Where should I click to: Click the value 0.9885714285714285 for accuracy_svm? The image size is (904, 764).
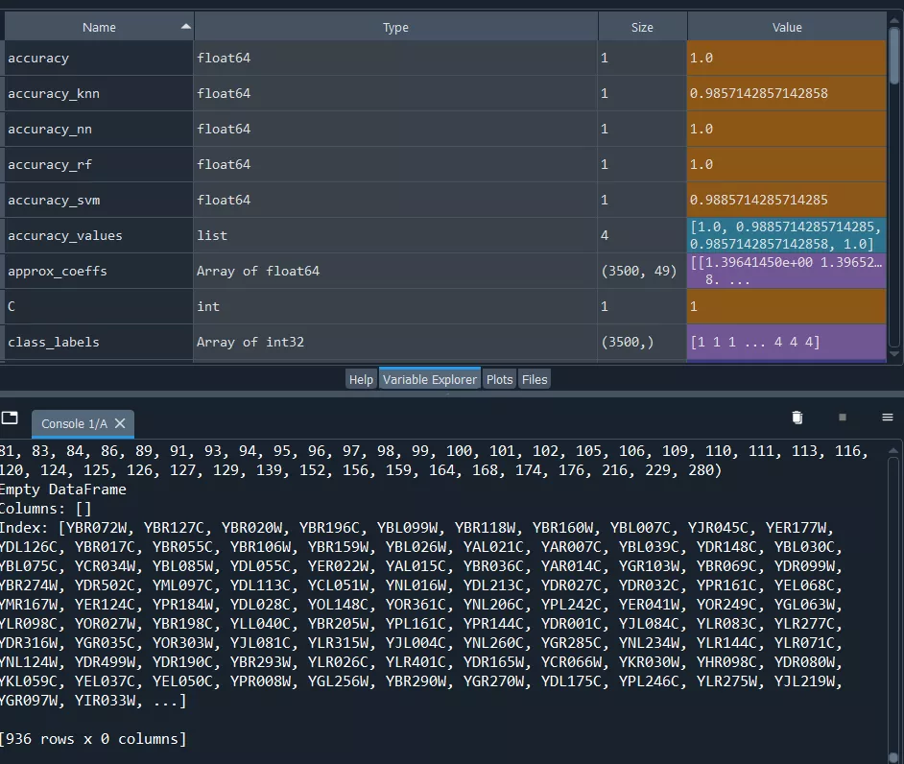pos(759,200)
